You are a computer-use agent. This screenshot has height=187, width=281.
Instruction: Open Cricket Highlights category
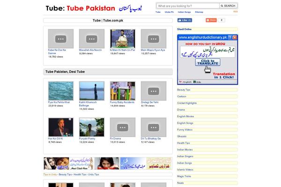(187, 103)
